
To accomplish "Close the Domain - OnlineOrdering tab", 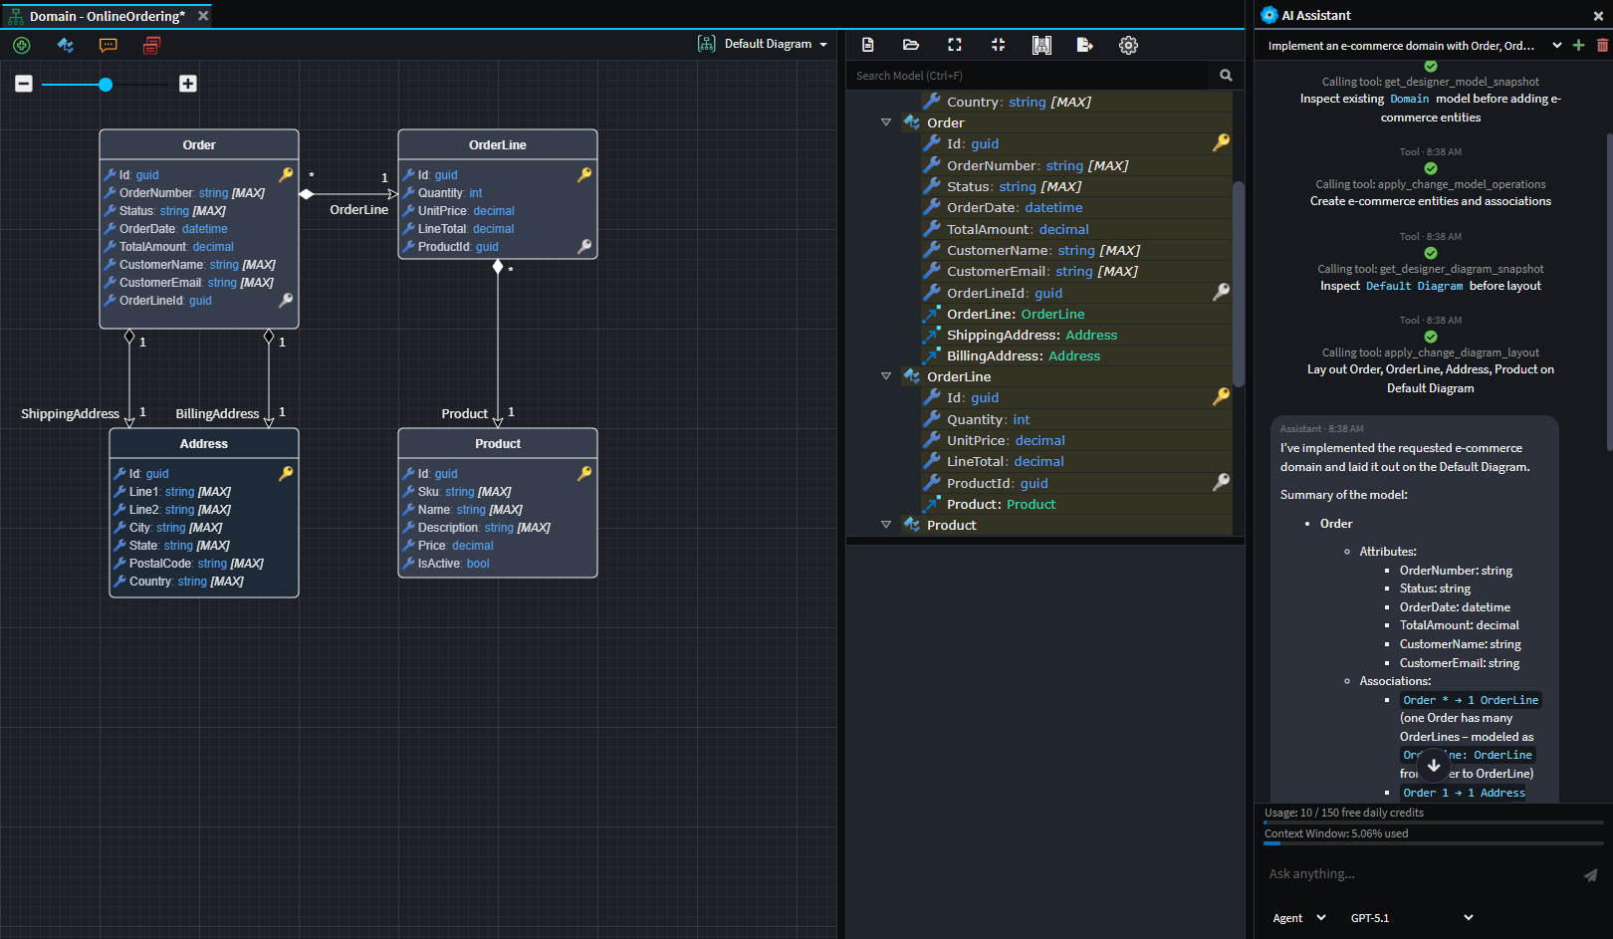I will point(203,16).
